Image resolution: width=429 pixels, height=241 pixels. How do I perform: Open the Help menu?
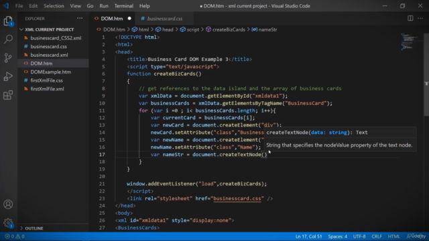145,6
